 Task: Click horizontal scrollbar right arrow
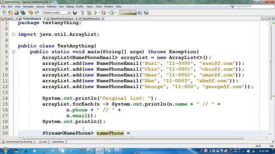coord(267,138)
